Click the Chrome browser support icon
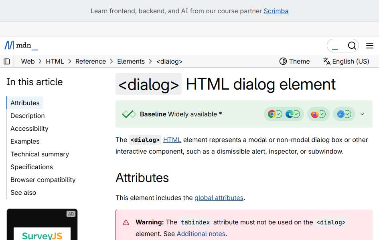 272,114
